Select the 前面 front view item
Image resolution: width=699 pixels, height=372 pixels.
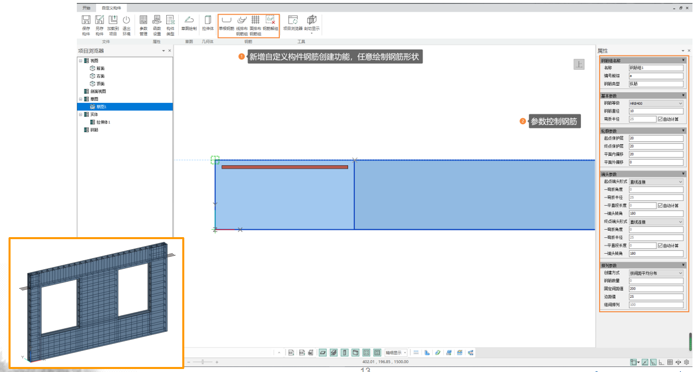(100, 68)
